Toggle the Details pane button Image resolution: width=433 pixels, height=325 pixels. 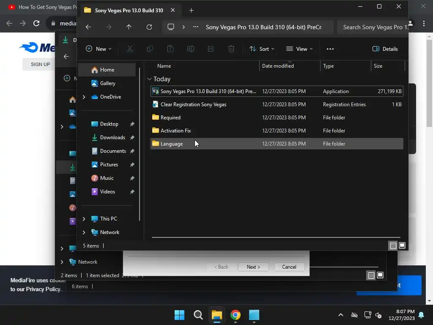point(385,49)
